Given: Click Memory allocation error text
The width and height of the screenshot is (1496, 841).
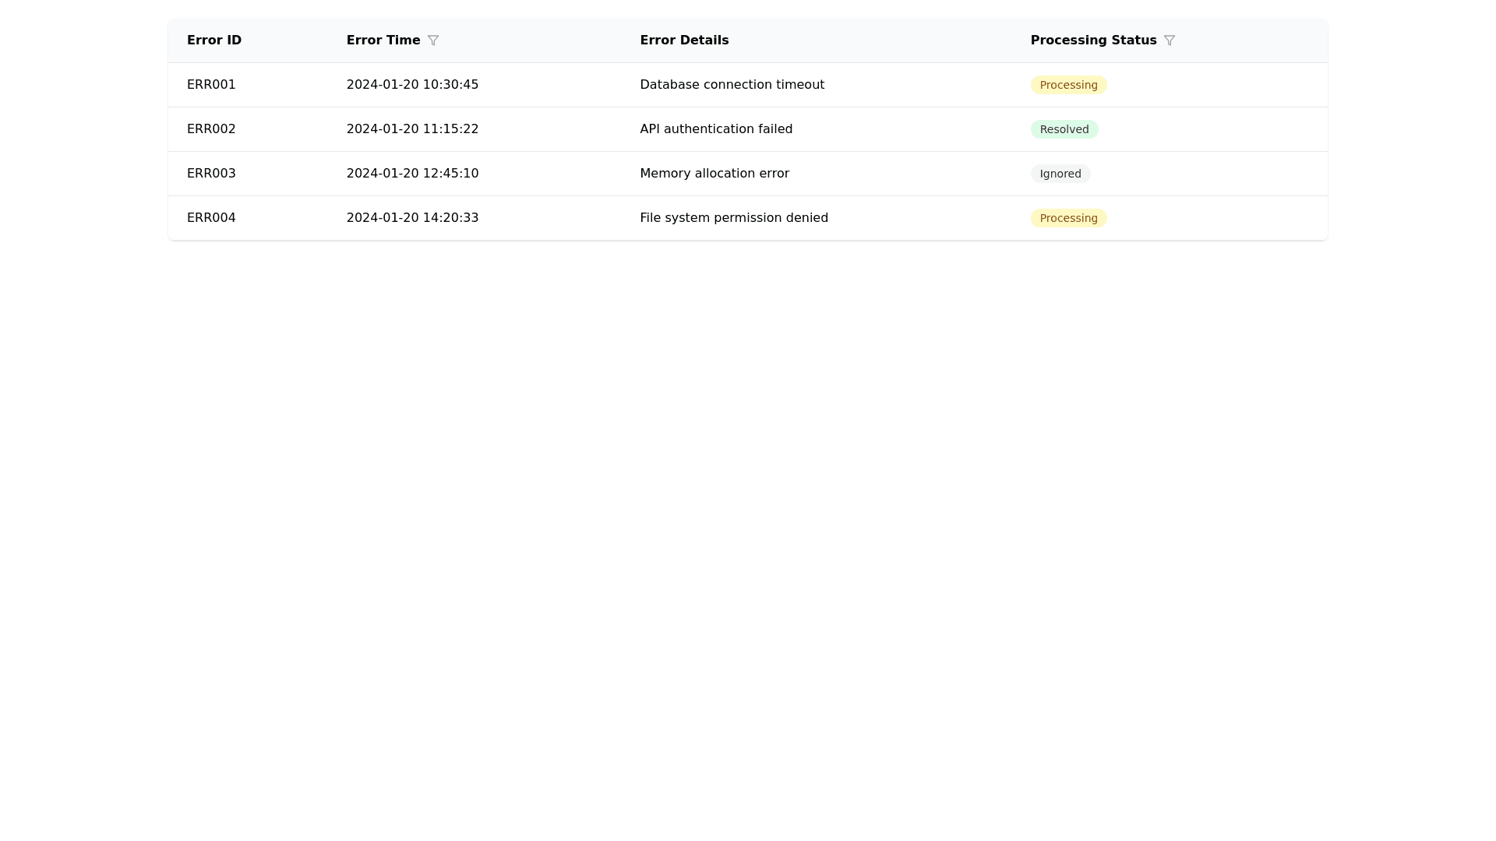Looking at the screenshot, I should pyautogui.click(x=714, y=174).
